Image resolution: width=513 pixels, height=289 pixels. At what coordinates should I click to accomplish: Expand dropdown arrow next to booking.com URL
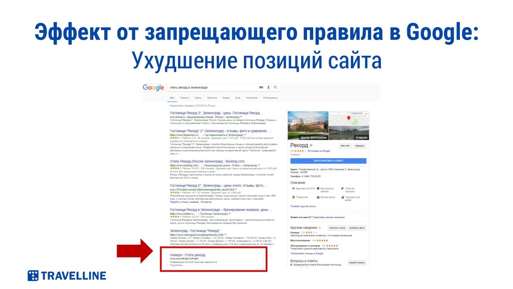click(x=259, y=166)
